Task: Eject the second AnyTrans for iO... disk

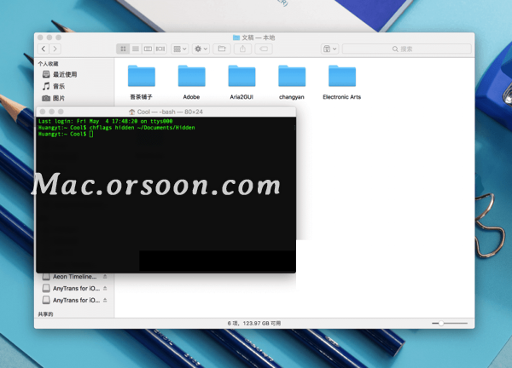Action: (x=105, y=300)
